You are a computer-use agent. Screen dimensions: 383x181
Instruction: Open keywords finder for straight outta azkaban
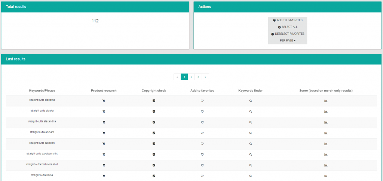[250, 144]
